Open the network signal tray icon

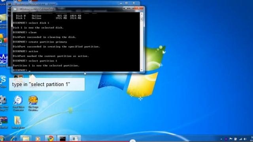click(x=241, y=139)
